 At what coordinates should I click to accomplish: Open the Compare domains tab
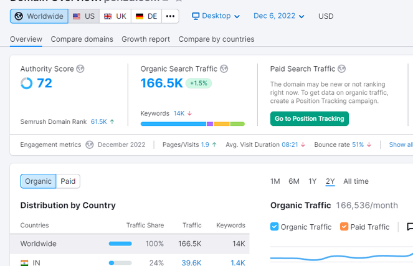[x=82, y=39]
